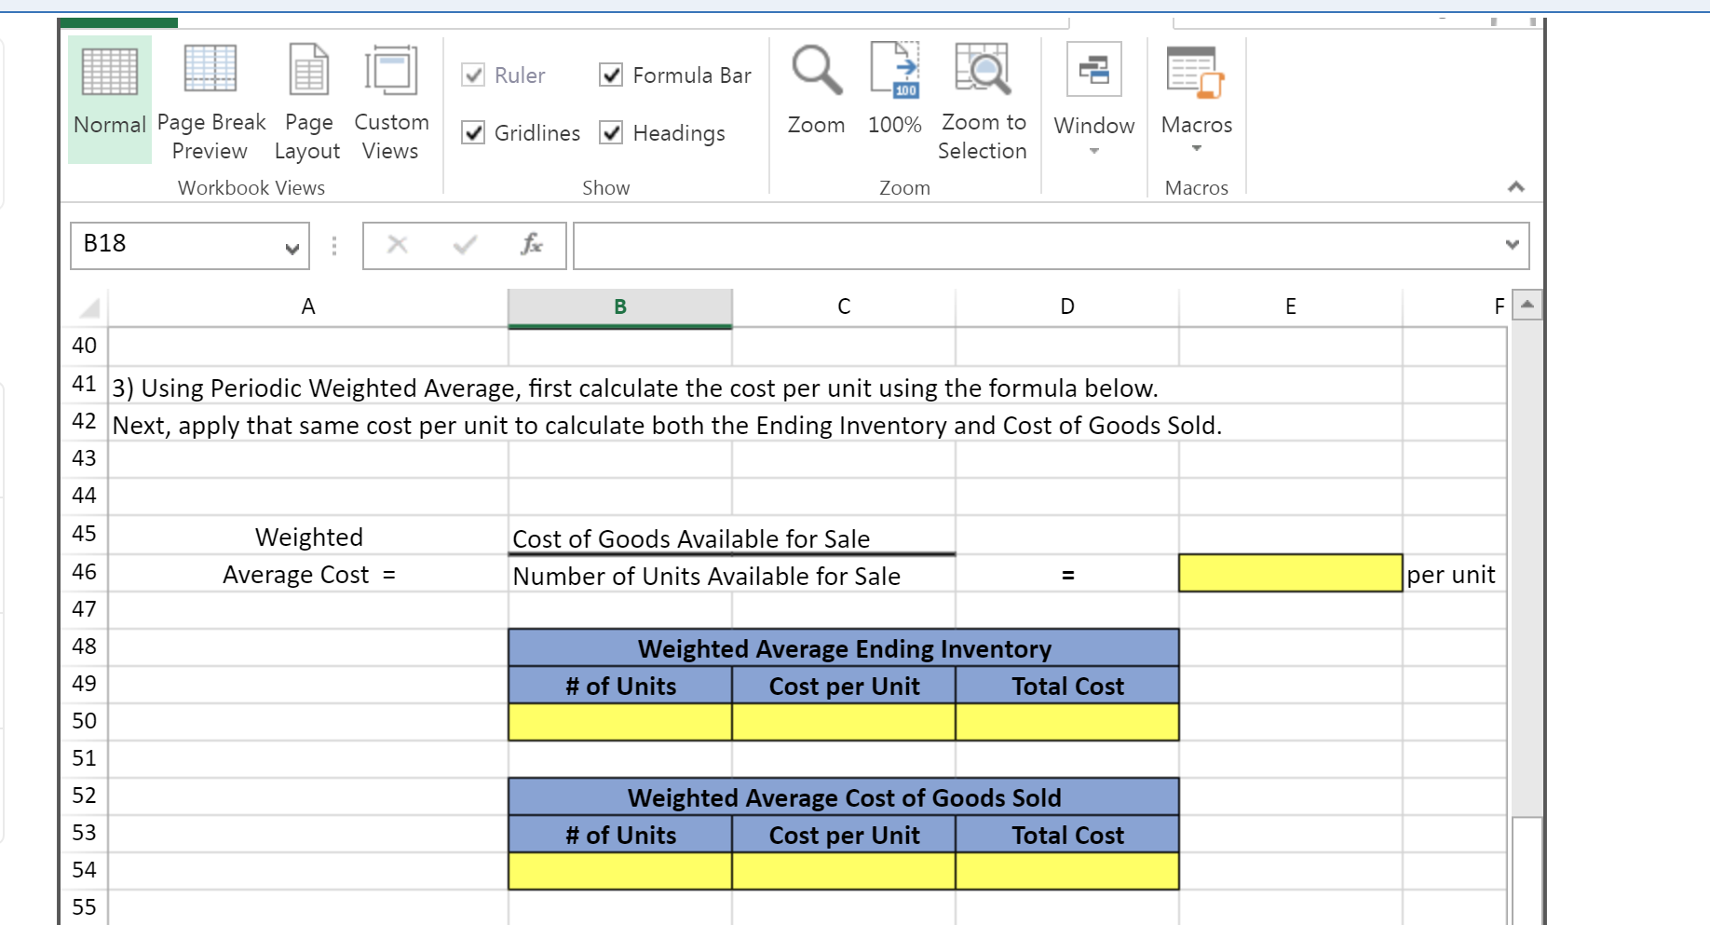1710x925 pixels.
Task: Collapse the ribbon with the chevron
Action: coord(1516,187)
